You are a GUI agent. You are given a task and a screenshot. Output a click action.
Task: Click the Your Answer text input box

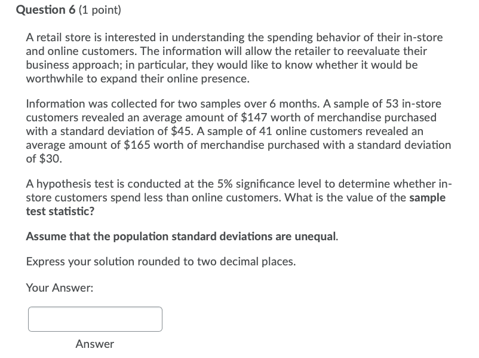tap(95, 319)
